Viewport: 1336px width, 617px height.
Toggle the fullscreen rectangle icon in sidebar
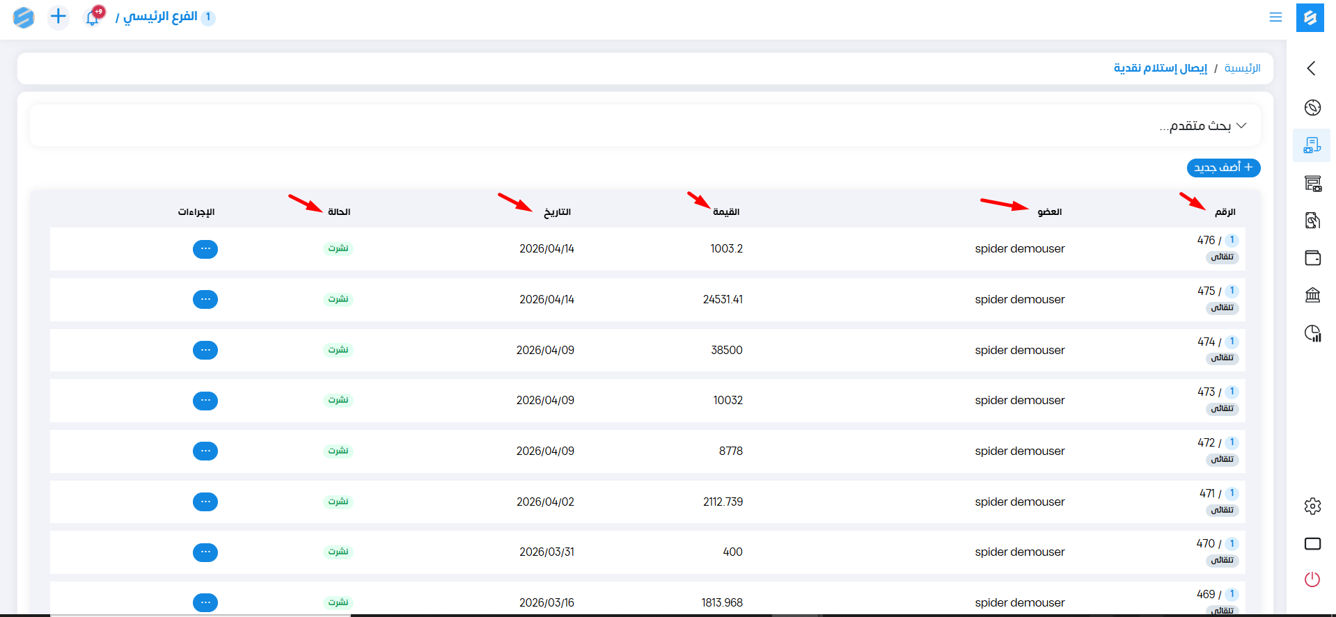pyautogui.click(x=1312, y=543)
